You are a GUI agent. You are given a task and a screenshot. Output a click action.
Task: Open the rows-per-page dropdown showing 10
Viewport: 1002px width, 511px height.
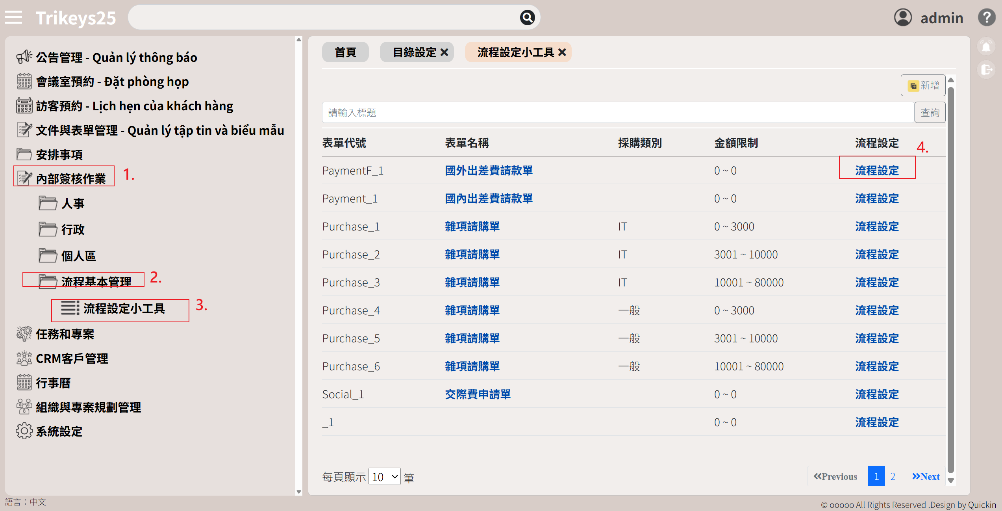(384, 477)
